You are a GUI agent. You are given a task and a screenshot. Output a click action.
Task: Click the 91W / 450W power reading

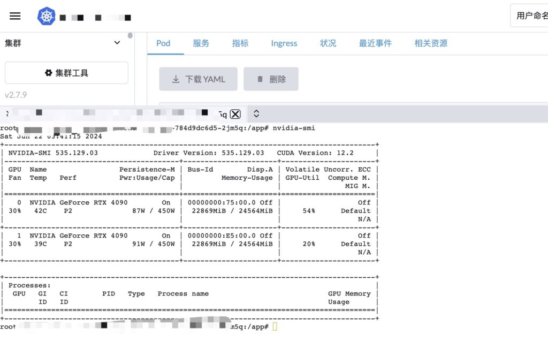154,244
